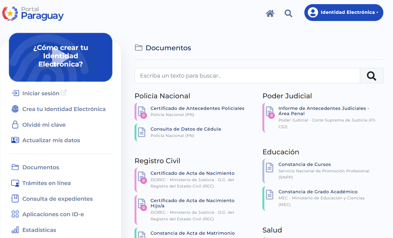This screenshot has height=238, width=393.
Task: Click the fingerprint icon for Crea tu Identidad
Action: pos(15,109)
